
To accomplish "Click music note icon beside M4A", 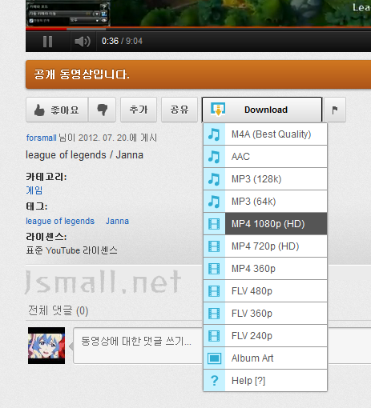I will 214,134.
